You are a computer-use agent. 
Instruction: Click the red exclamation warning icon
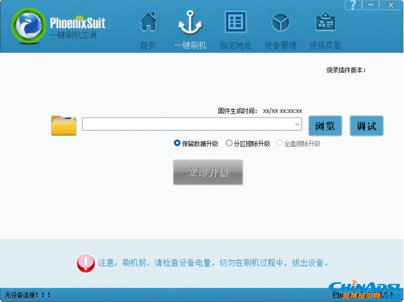(x=86, y=263)
